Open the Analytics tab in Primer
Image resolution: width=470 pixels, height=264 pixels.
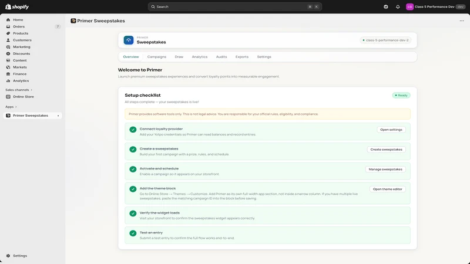[200, 57]
